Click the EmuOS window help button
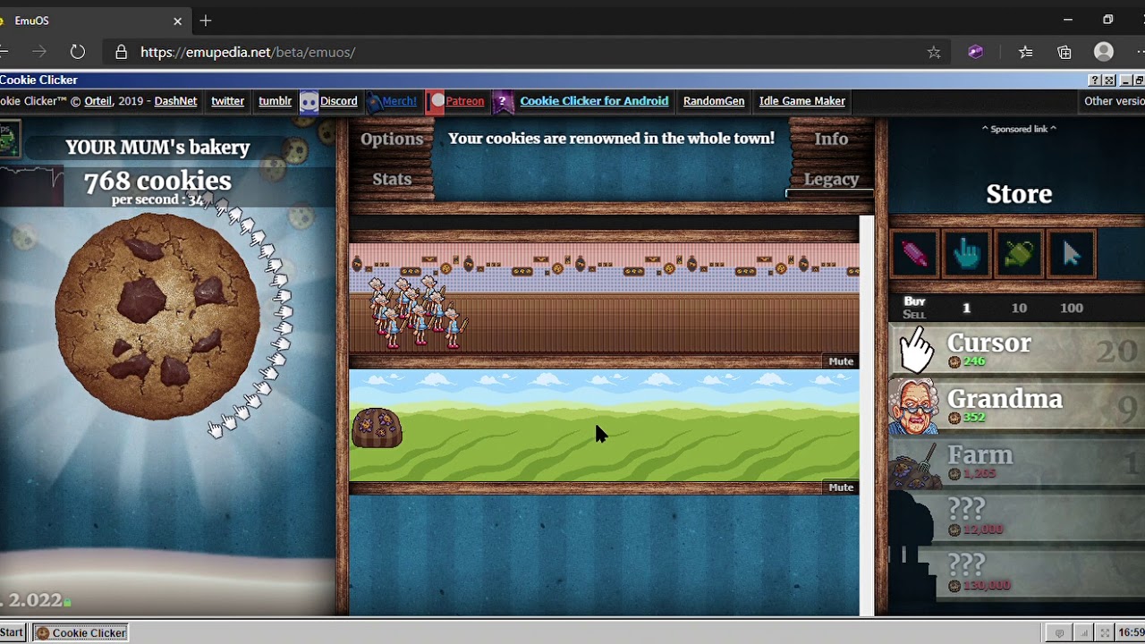The height and width of the screenshot is (644, 1145). (1094, 80)
